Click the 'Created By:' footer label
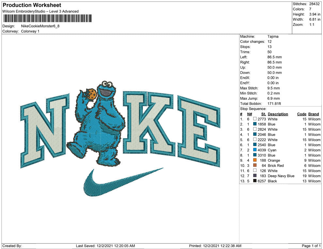Viewport: 323px width, 249px height. pyautogui.click(x=12, y=246)
